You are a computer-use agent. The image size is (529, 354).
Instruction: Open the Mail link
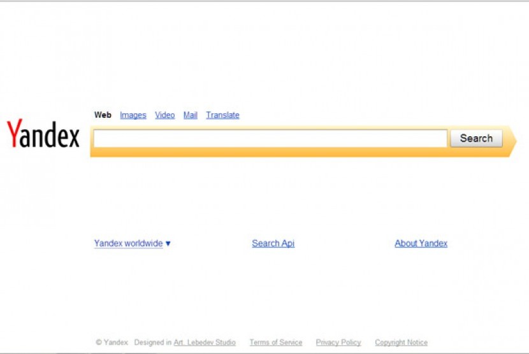coord(191,115)
